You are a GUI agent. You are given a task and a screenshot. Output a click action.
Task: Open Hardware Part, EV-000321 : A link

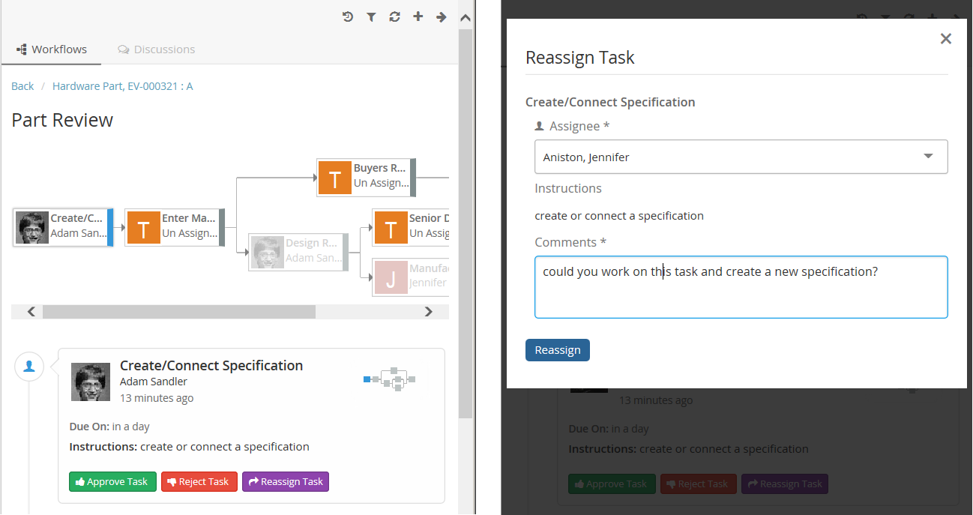tap(122, 86)
